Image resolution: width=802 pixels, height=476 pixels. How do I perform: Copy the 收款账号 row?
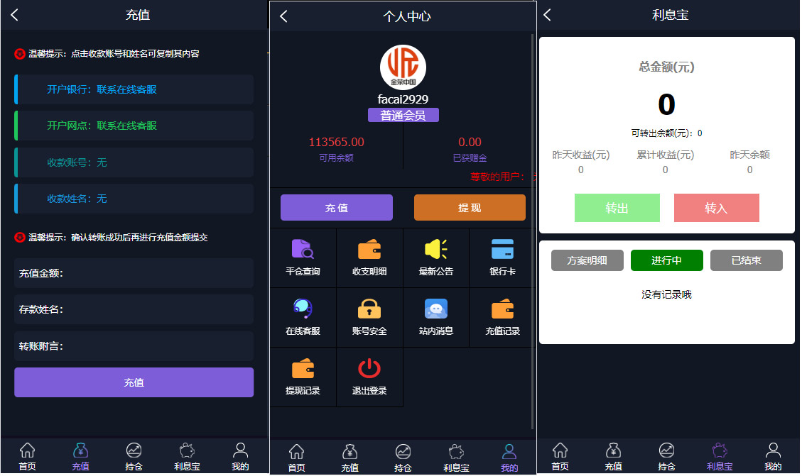[134, 162]
